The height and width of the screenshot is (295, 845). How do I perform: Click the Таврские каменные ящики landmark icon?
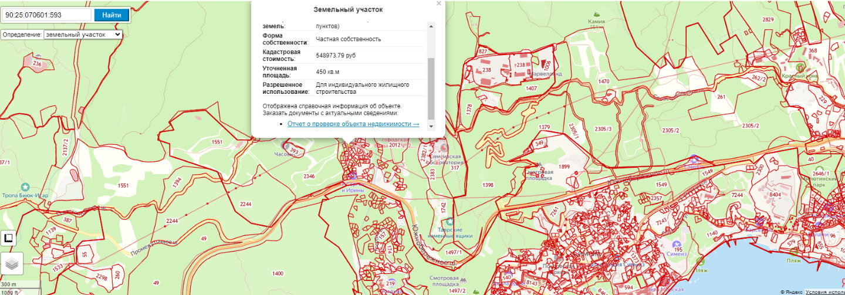pos(450,221)
